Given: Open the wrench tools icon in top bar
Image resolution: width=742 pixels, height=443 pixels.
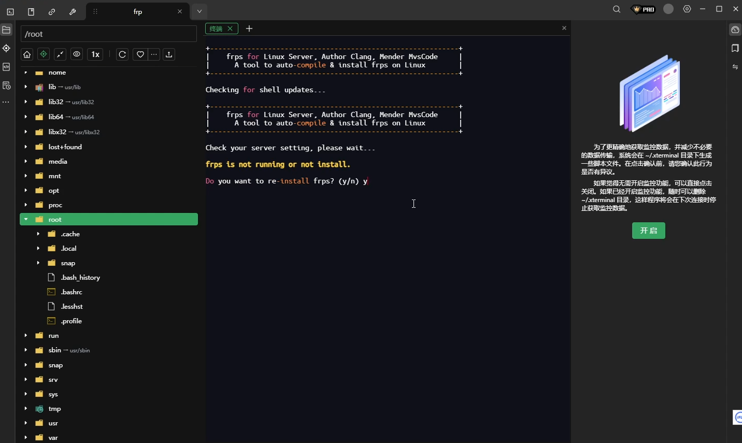Looking at the screenshot, I should pyautogui.click(x=73, y=11).
